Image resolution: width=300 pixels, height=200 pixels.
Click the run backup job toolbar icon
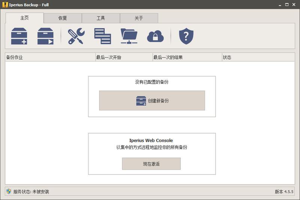click(45, 36)
